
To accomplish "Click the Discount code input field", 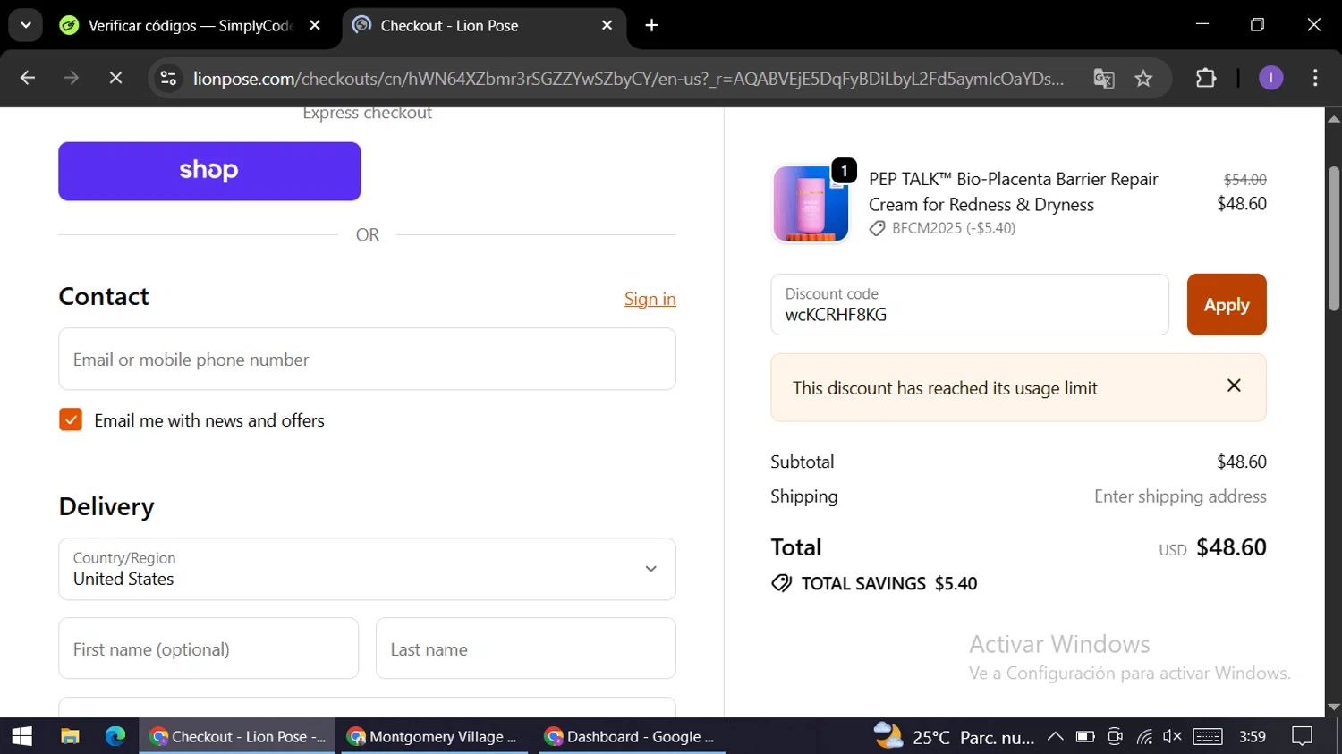I will point(970,305).
